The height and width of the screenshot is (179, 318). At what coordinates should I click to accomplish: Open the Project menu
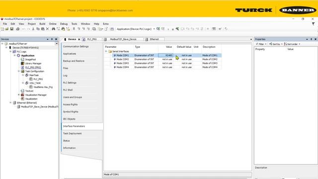(x=32, y=24)
